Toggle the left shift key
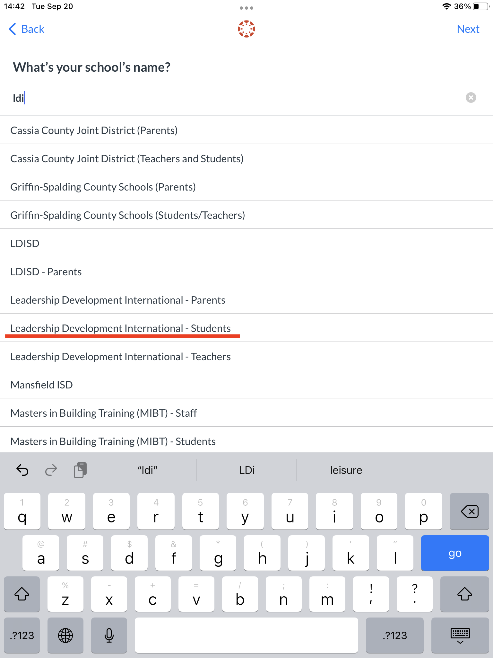The height and width of the screenshot is (658, 493). [22, 594]
